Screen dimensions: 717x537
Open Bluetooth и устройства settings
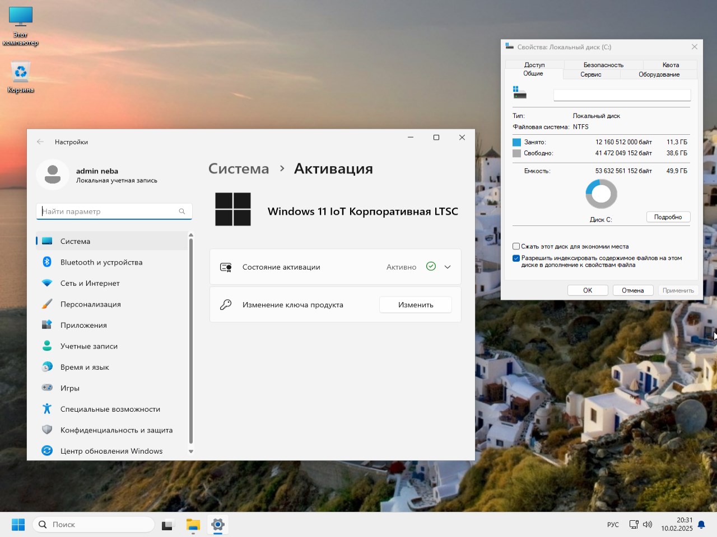point(111,262)
